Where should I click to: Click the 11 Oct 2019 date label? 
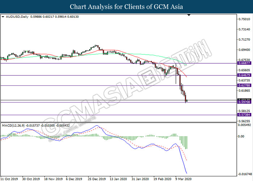(9, 178)
